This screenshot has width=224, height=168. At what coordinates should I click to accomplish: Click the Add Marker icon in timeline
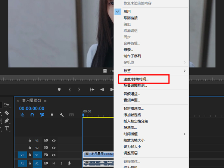[52, 115]
